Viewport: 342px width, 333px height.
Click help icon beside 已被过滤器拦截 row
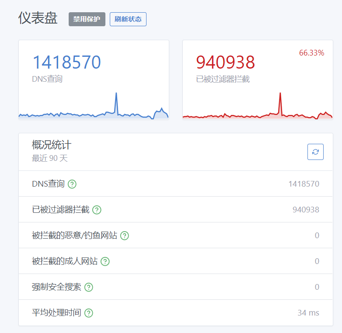pyautogui.click(x=97, y=210)
